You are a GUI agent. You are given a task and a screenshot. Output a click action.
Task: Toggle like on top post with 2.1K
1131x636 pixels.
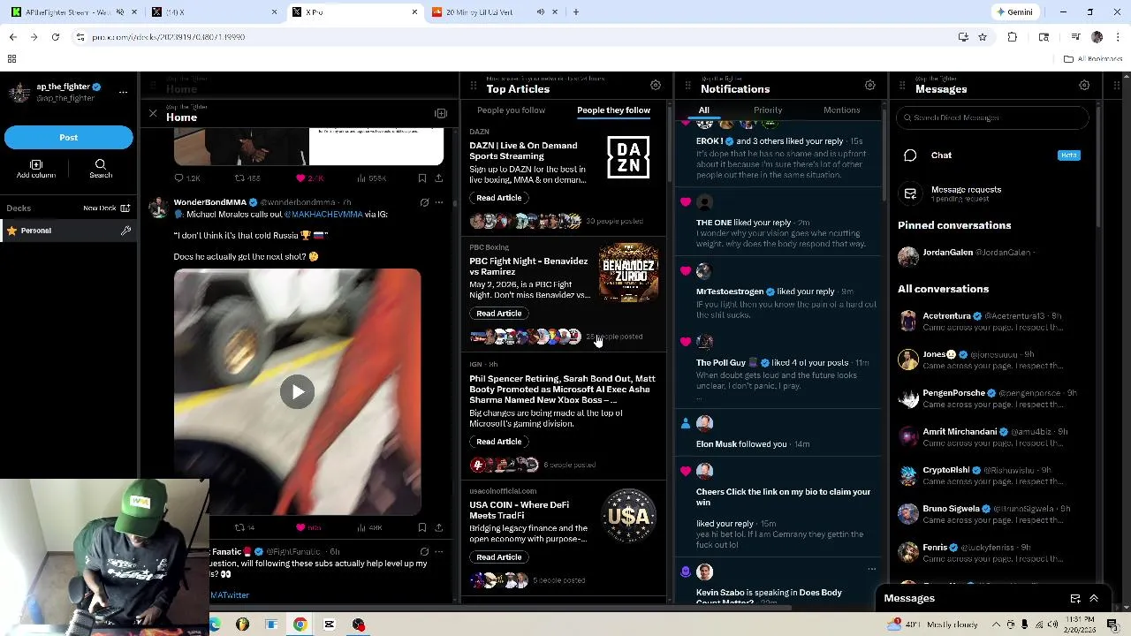[310, 178]
